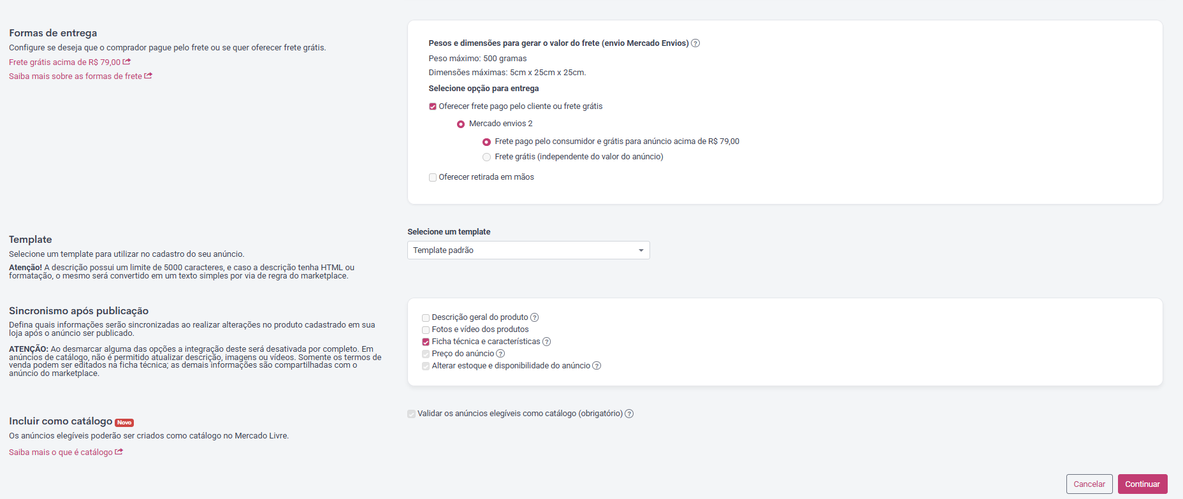Click help icon beside Alterar estoque e disponibilidade

[x=597, y=366]
